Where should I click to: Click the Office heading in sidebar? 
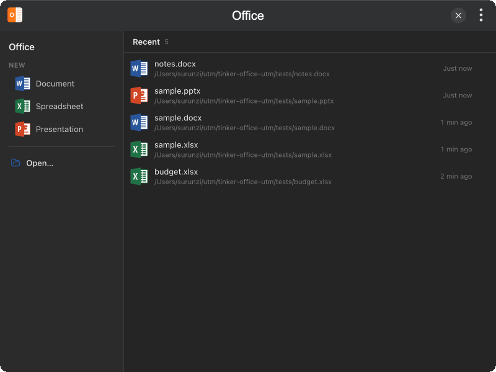coord(22,47)
